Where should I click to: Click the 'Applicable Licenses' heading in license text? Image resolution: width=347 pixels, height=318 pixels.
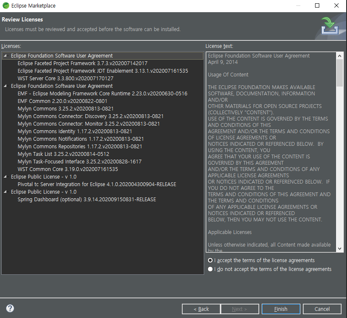click(x=230, y=232)
